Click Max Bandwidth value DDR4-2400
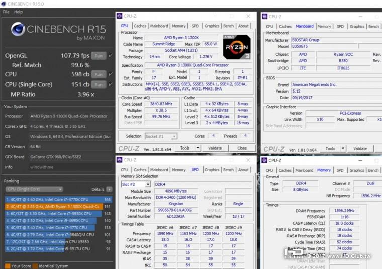The image size is (382, 269). click(x=176, y=198)
